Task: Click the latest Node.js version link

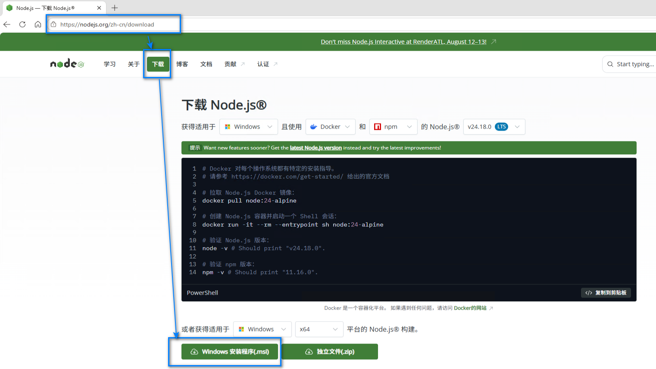Action: coord(316,148)
